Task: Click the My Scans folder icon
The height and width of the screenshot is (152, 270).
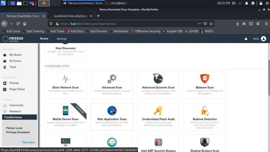Action: (5, 55)
